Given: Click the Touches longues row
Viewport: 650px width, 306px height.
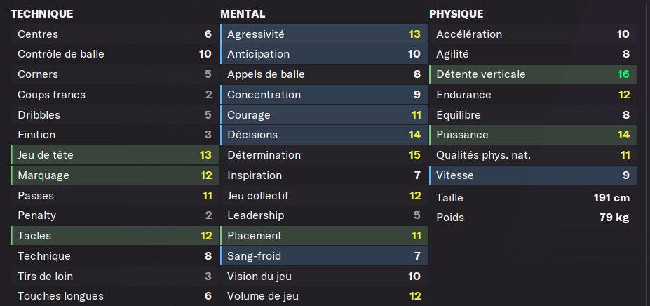Looking at the screenshot, I should tap(114, 296).
